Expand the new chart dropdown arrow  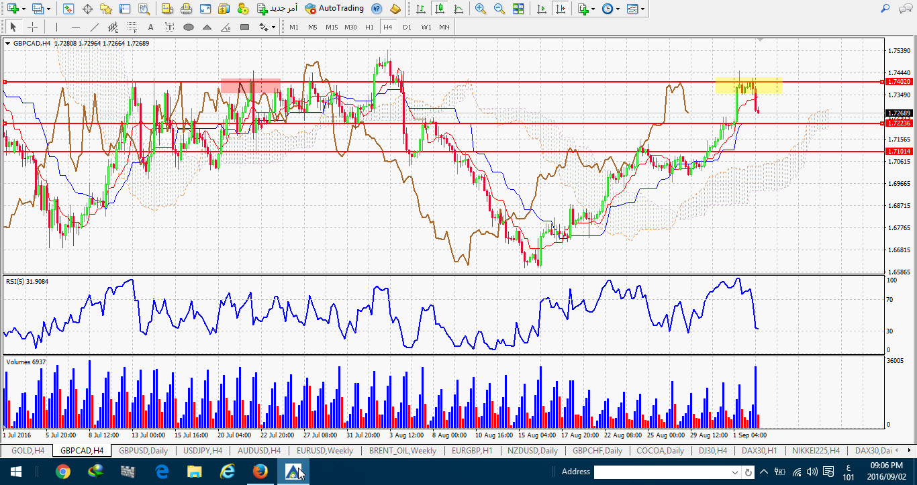tap(23, 9)
